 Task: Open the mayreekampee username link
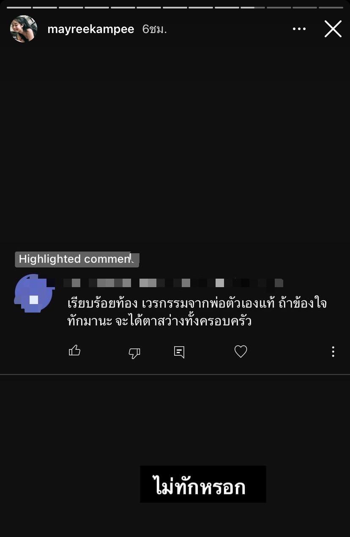pyautogui.click(x=91, y=29)
